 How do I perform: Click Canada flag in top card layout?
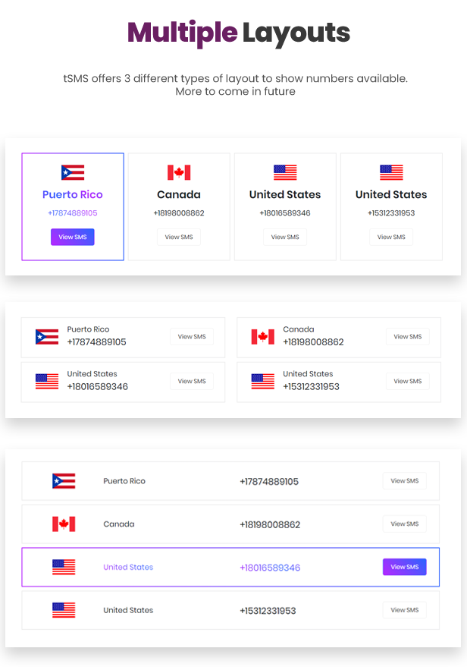tap(179, 173)
